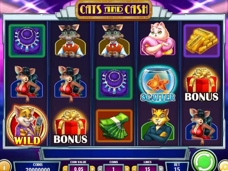This screenshot has width=228, height=171.
Task: Click the green cash stack symbol
Action: coord(114,126)
